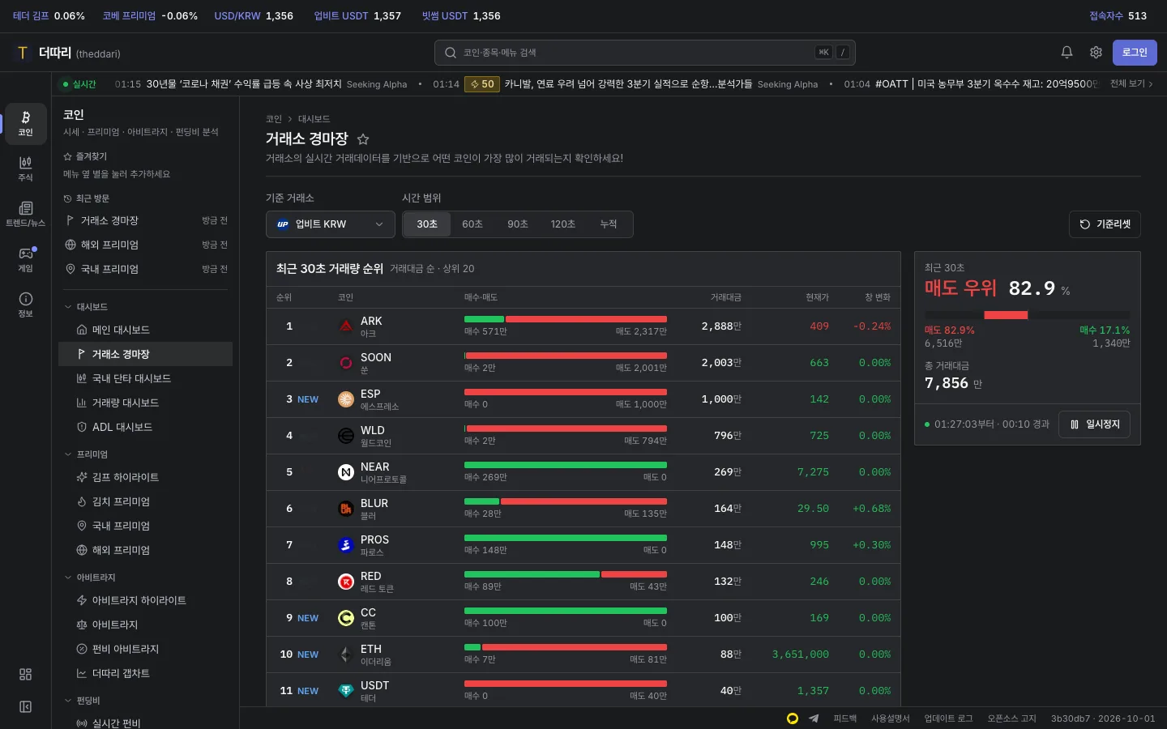The width and height of the screenshot is (1167, 729).
Task: Expand news ticker with 전체 보기
Action: 1131,84
